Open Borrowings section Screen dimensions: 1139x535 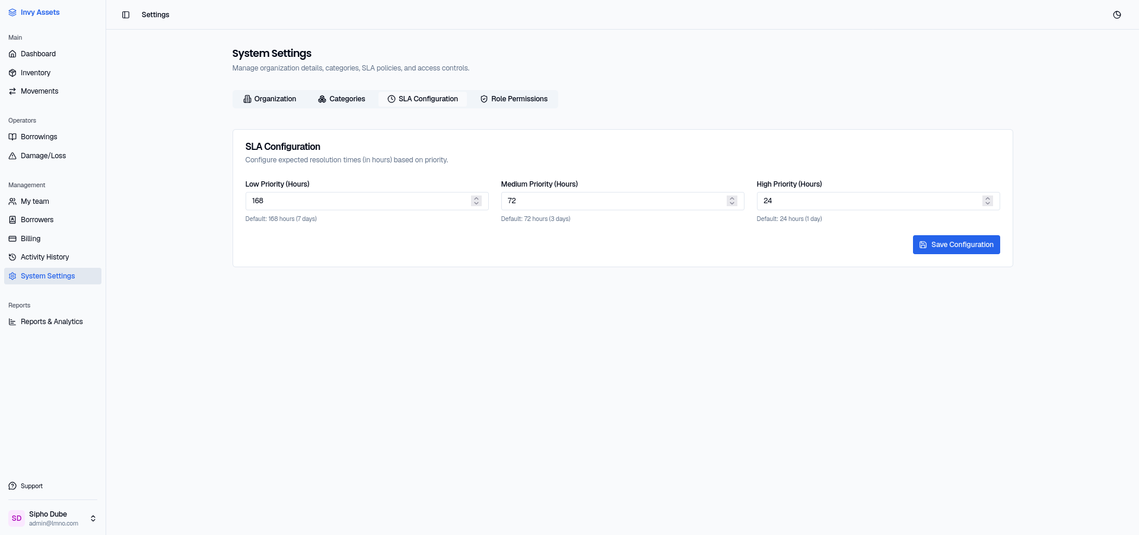click(x=53, y=137)
